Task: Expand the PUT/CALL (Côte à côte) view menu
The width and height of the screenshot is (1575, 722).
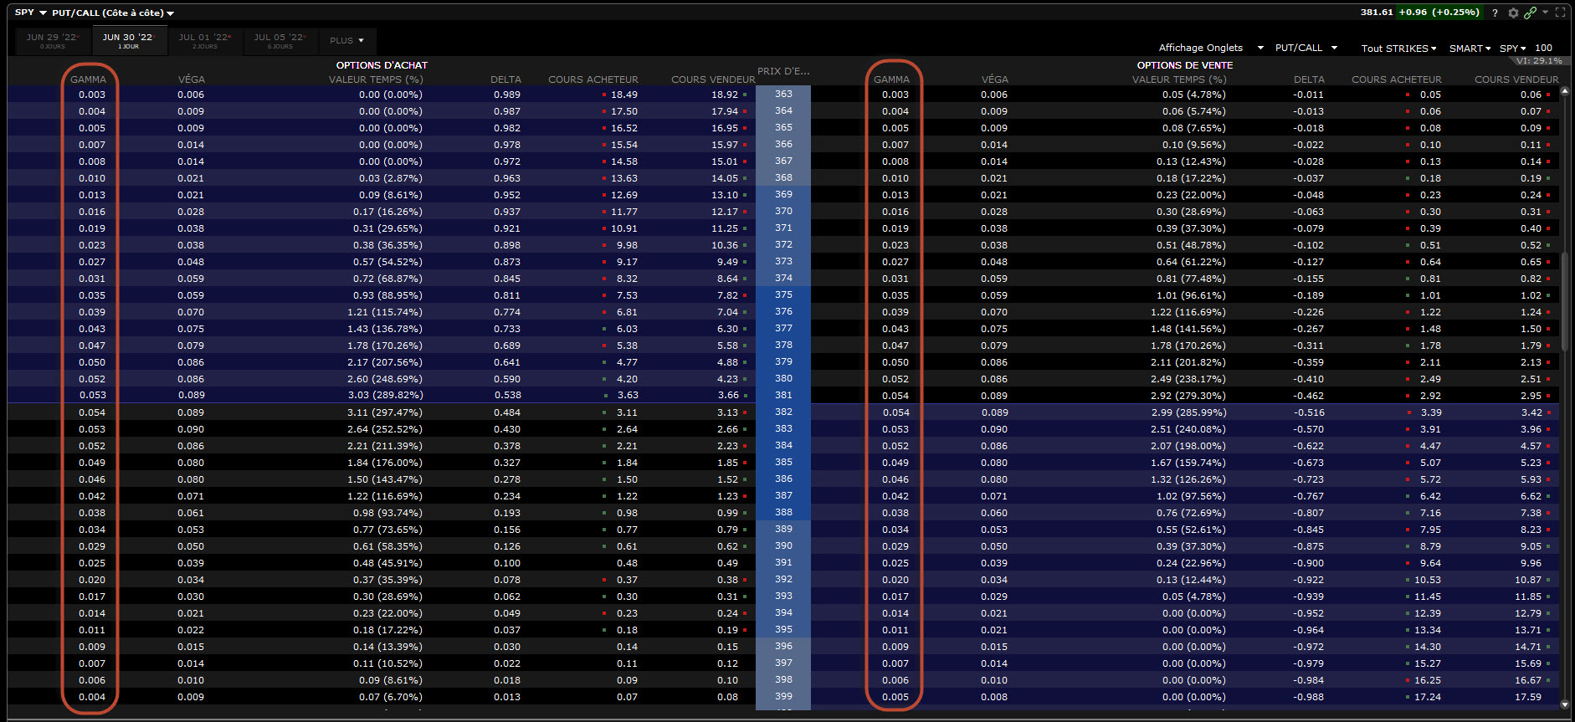Action: (x=113, y=13)
